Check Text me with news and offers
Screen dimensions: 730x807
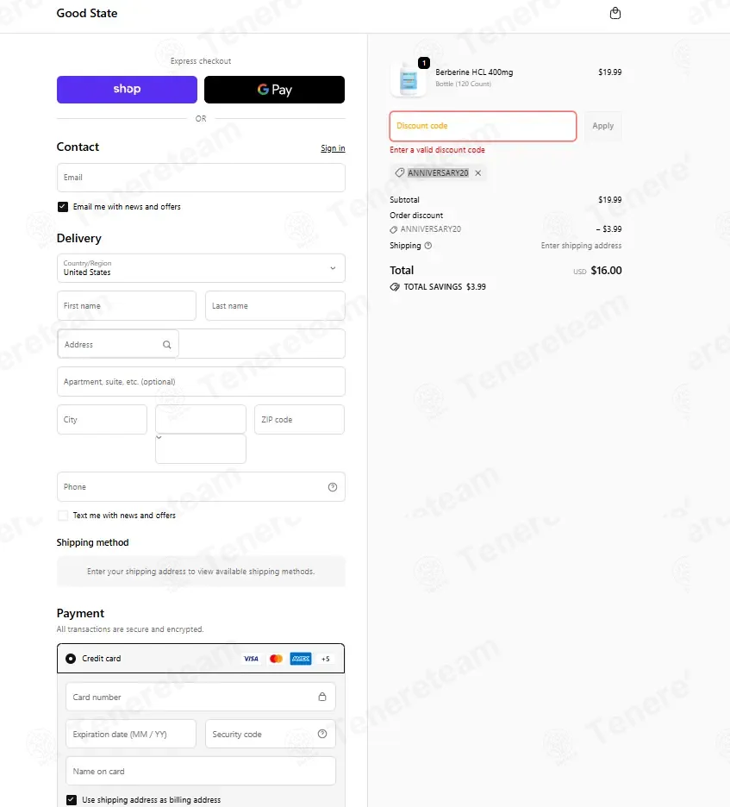point(63,516)
